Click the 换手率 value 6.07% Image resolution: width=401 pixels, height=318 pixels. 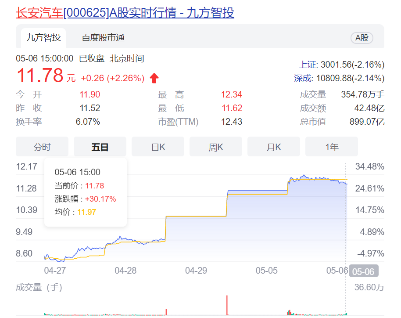tap(88, 122)
